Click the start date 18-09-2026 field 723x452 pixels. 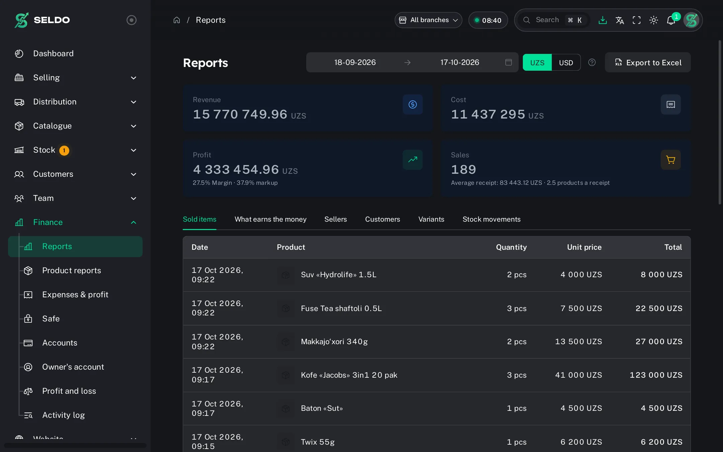[355, 62]
